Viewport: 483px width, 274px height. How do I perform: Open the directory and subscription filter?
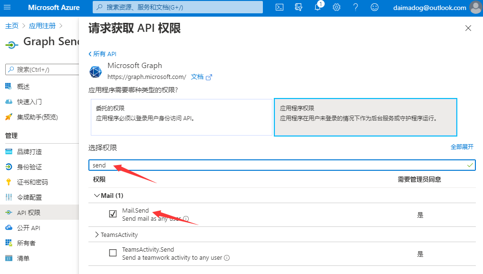point(299,7)
